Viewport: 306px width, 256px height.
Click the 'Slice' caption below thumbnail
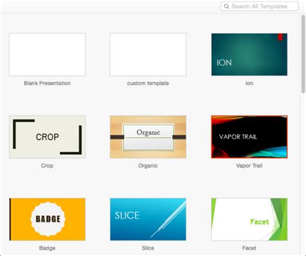148,248
